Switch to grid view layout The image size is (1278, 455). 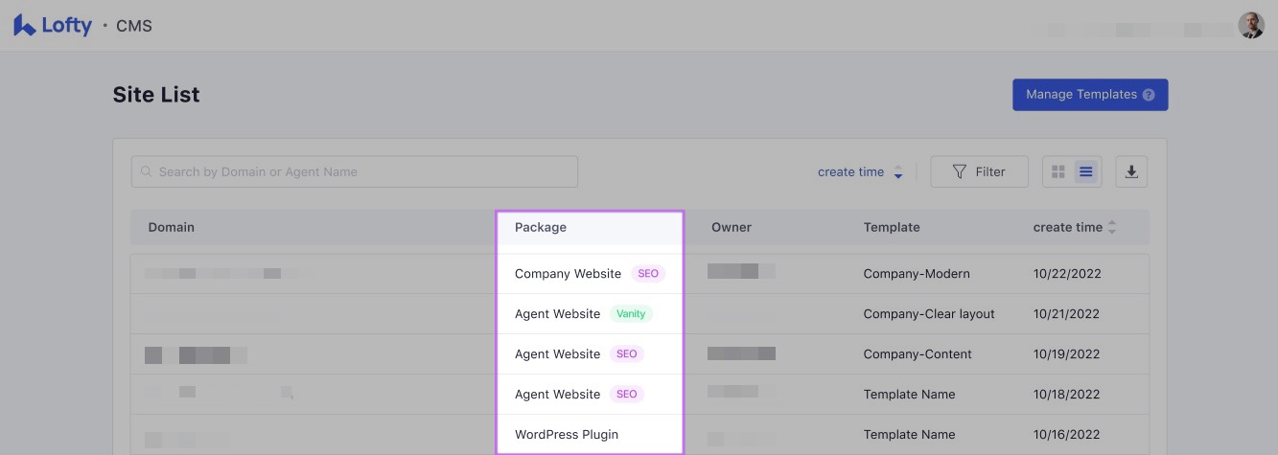point(1058,172)
